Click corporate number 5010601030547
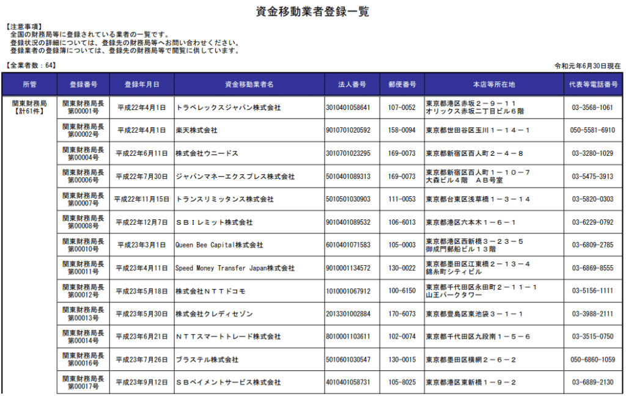 click(x=348, y=360)
